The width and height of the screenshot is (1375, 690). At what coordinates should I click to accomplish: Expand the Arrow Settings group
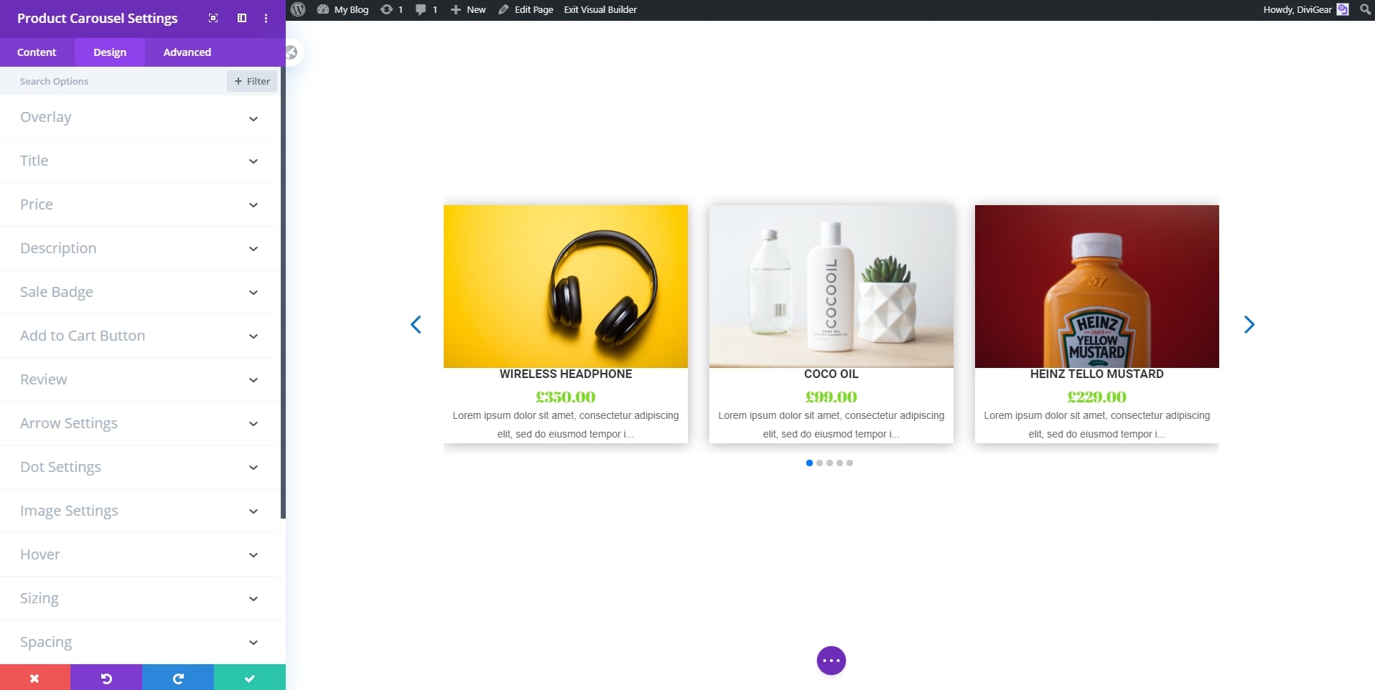(140, 423)
